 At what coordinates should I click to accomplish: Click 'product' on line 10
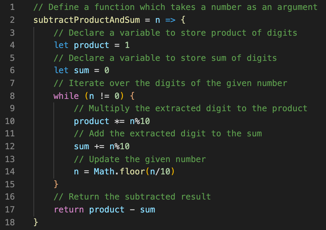(x=91, y=121)
